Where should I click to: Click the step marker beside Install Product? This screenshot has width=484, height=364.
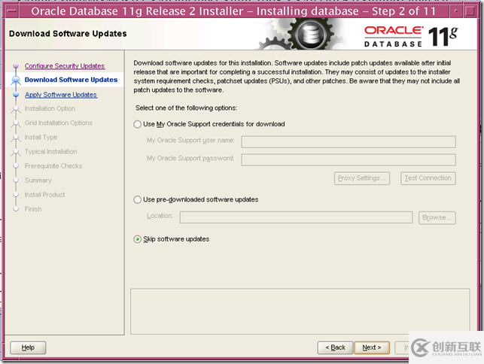[16, 195]
